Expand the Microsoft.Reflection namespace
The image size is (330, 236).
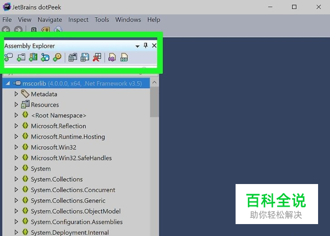[x=16, y=126]
